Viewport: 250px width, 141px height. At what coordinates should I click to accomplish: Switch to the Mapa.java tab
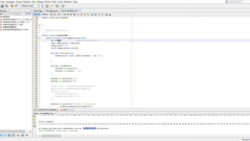click(x=54, y=11)
